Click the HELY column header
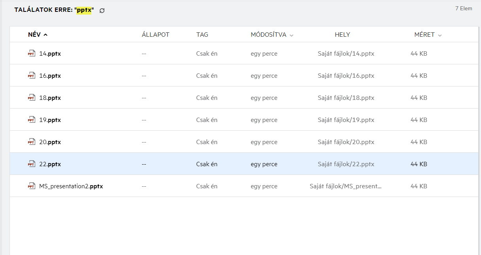 tap(342, 35)
